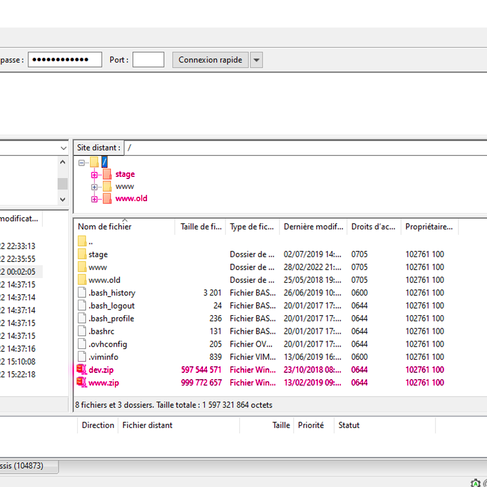Click the local tree scrollbar down arrow
This screenshot has height=487, width=487.
62,199
